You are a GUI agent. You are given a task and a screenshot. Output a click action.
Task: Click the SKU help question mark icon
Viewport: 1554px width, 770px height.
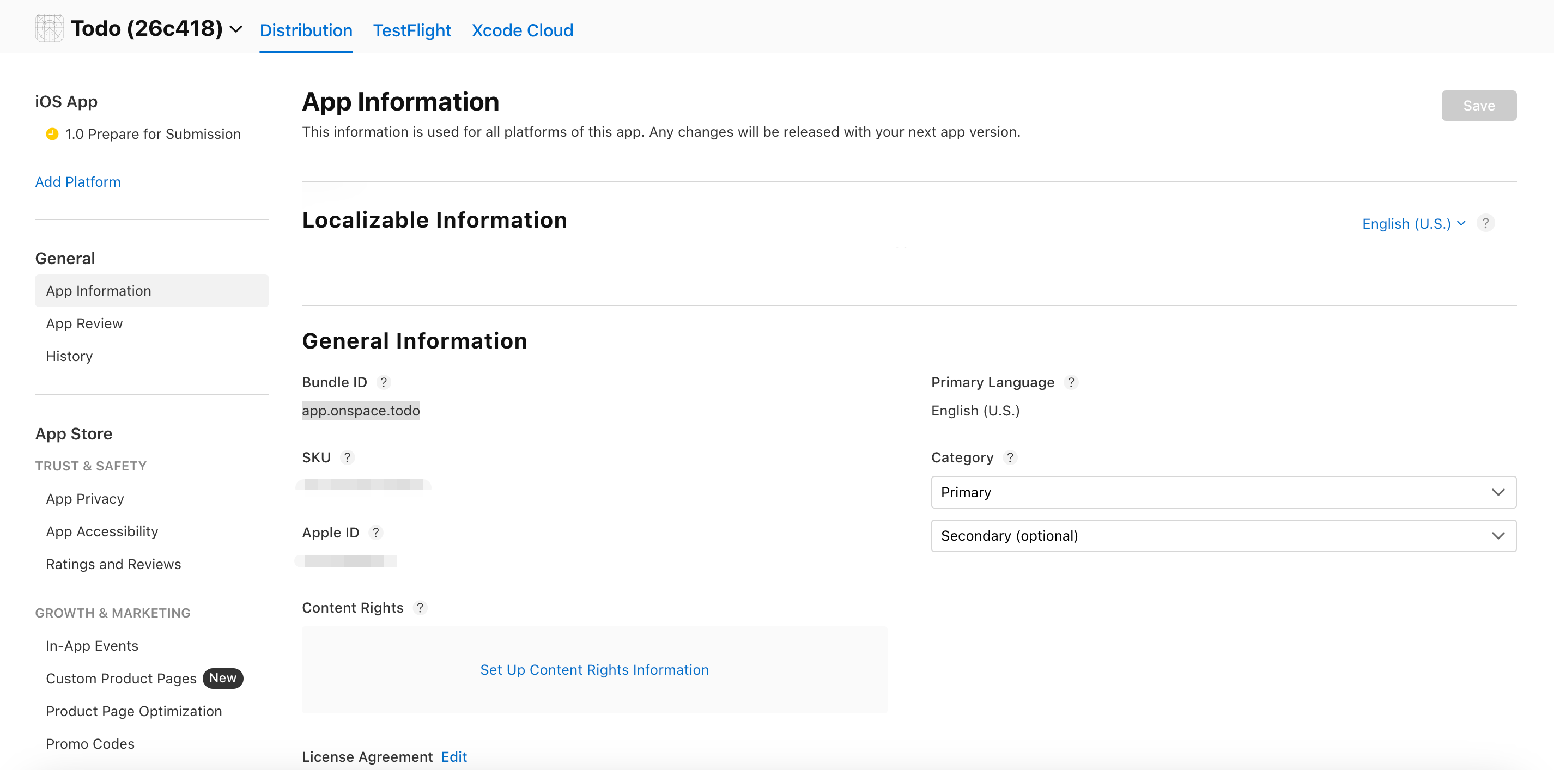pos(347,457)
